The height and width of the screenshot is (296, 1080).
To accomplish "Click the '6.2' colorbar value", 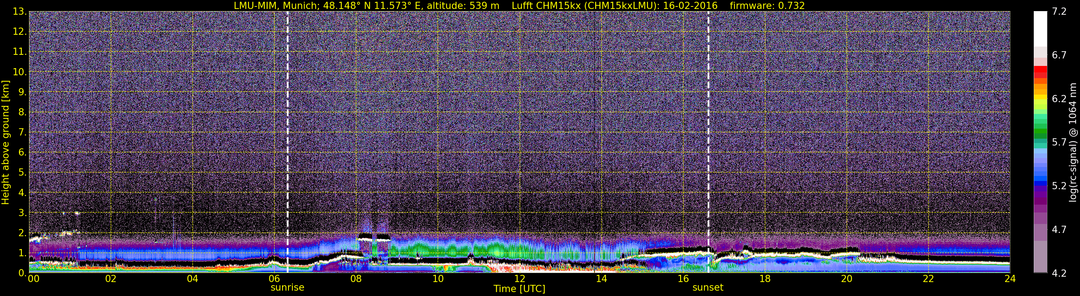I will [1059, 99].
